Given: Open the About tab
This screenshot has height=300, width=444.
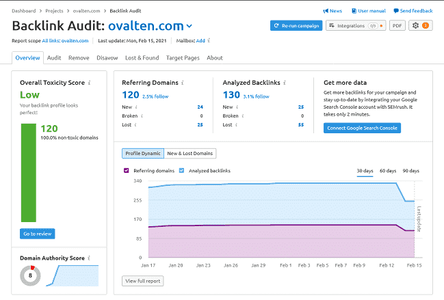Looking at the screenshot, I should point(215,57).
